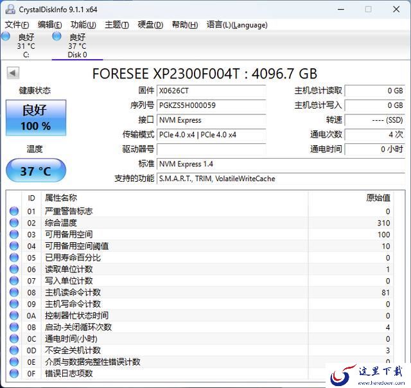Image resolution: width=411 pixels, height=388 pixels.
Task: Click the 转速 value ---- (SSD)
Action: tap(375, 120)
